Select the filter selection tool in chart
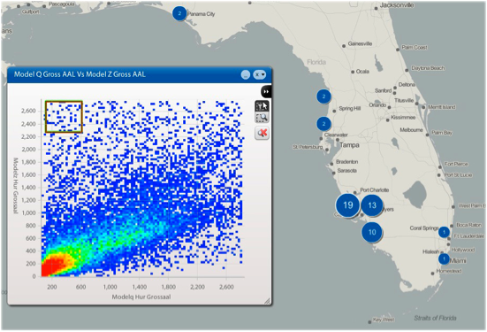 pyautogui.click(x=262, y=105)
